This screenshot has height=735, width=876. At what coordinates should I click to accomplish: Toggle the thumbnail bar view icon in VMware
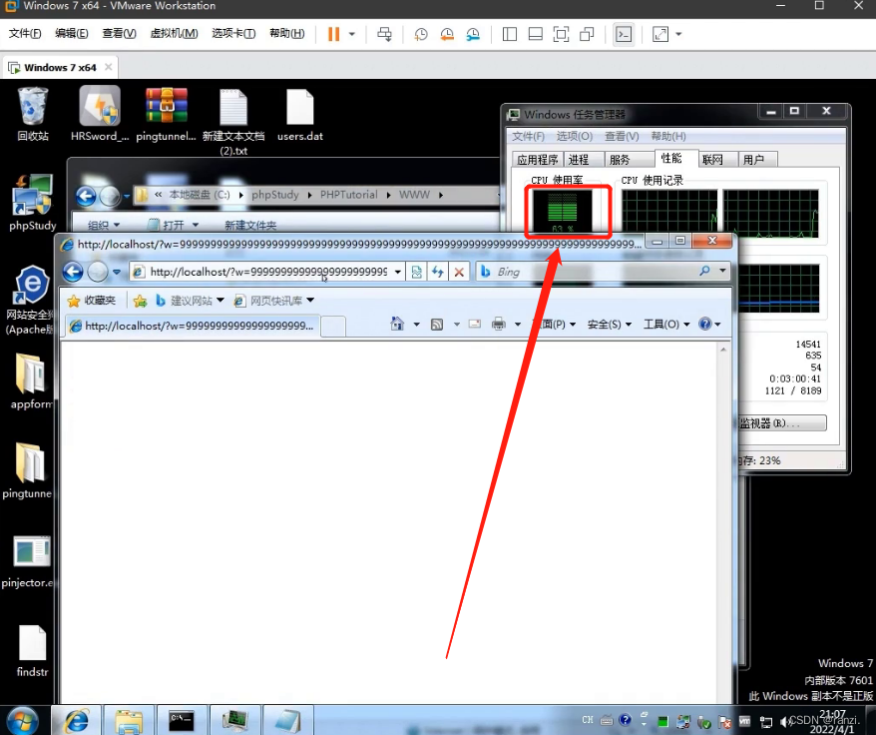click(x=535, y=34)
